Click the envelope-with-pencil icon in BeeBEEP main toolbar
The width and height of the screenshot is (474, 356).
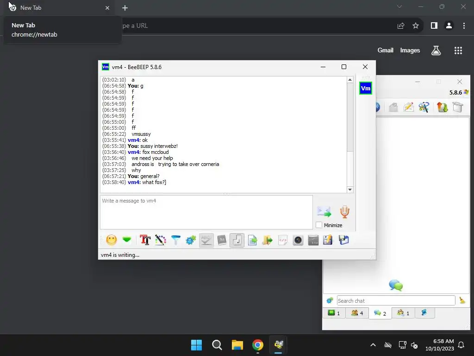tap(408, 107)
